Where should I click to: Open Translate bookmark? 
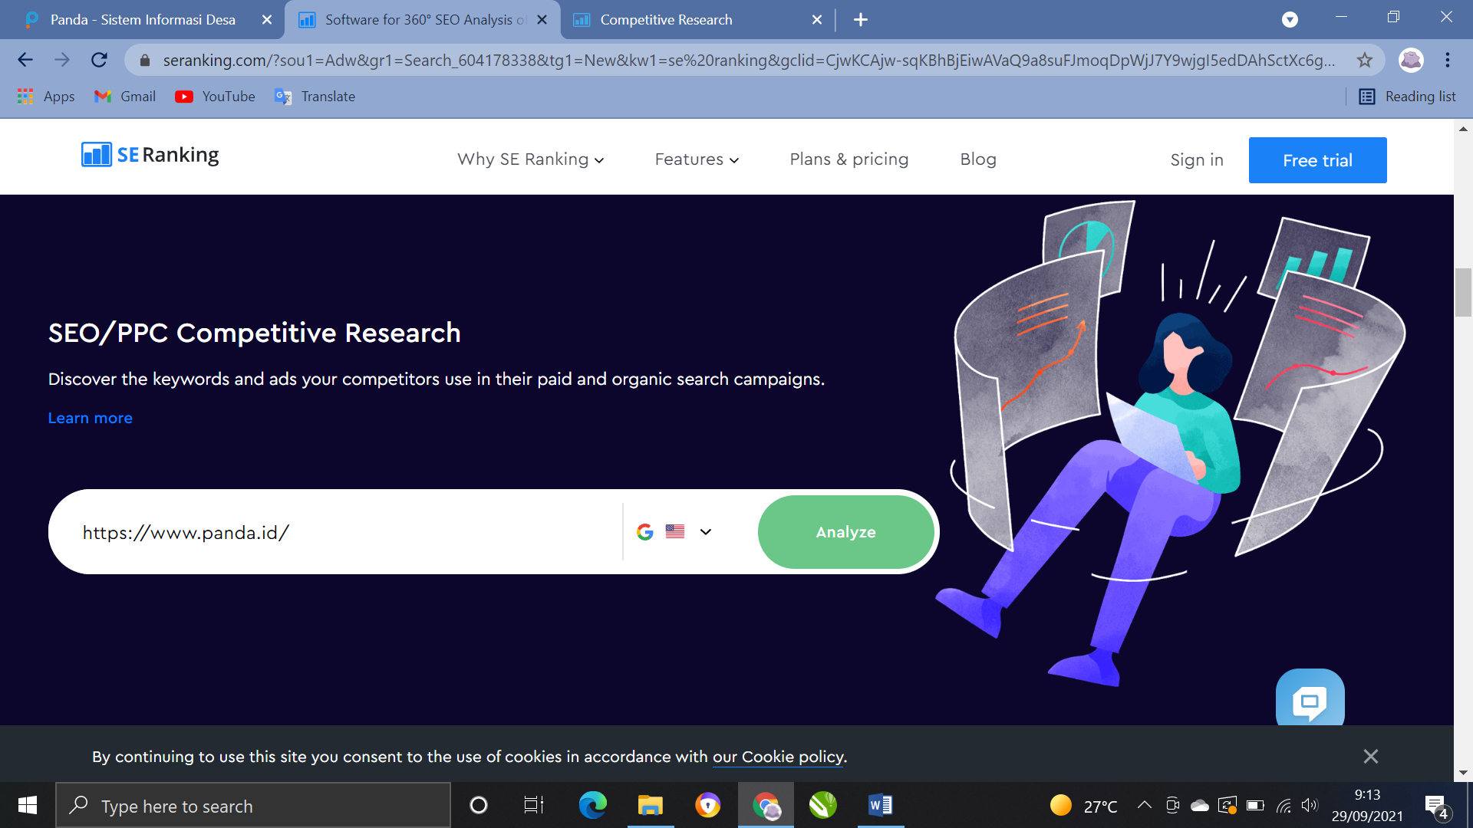click(315, 97)
